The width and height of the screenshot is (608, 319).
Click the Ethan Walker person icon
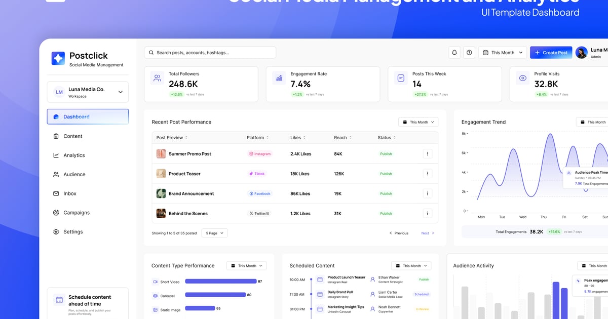point(373,280)
